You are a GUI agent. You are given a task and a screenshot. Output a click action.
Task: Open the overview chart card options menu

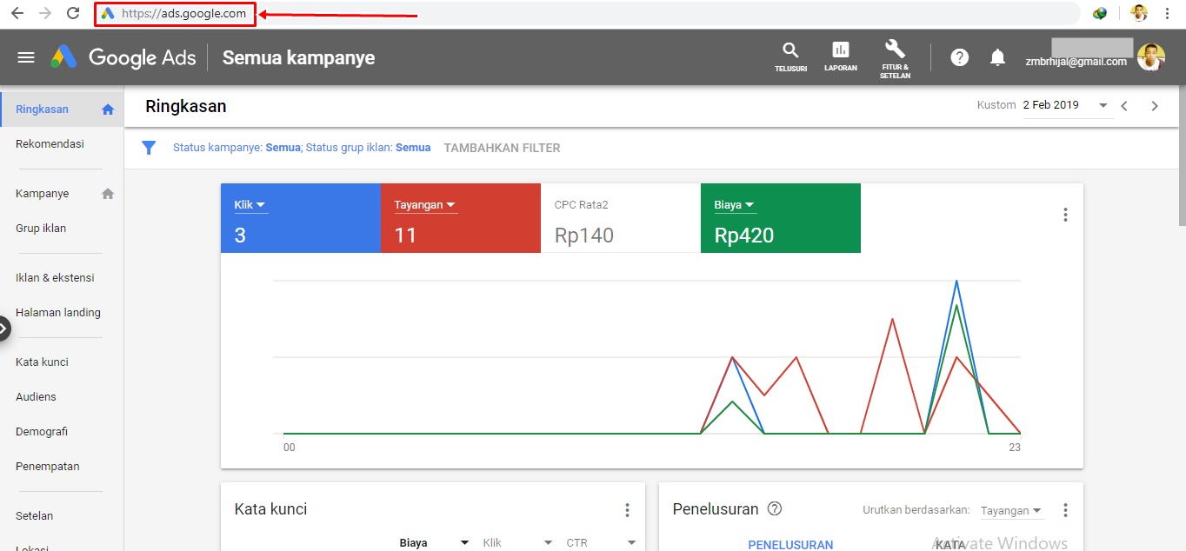pos(1065,215)
